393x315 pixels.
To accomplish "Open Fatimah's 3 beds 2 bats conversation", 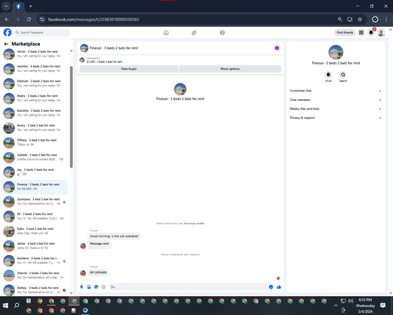I will coord(35,83).
